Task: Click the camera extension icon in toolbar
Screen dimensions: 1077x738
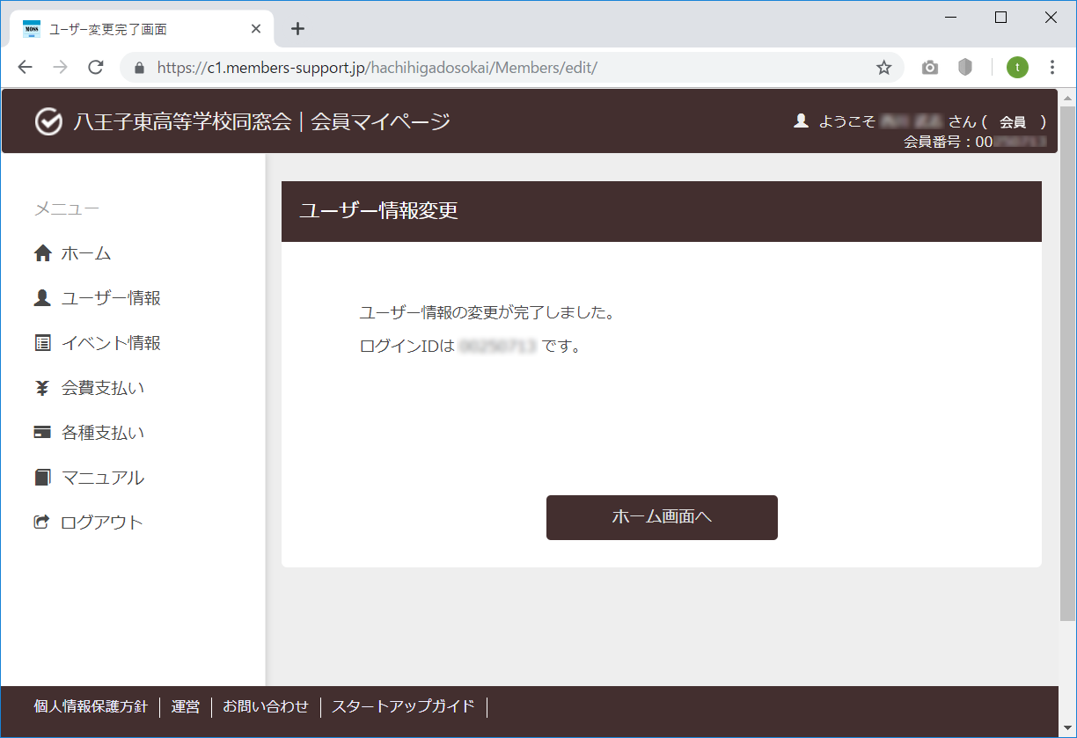Action: (930, 68)
